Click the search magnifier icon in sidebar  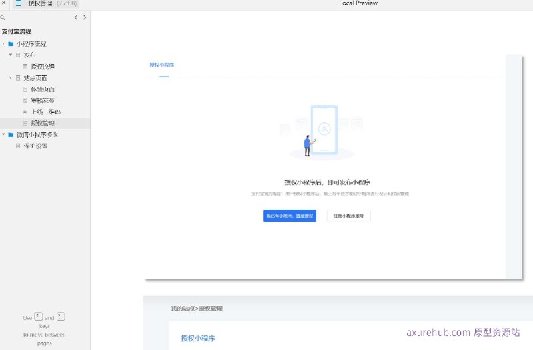point(3,17)
